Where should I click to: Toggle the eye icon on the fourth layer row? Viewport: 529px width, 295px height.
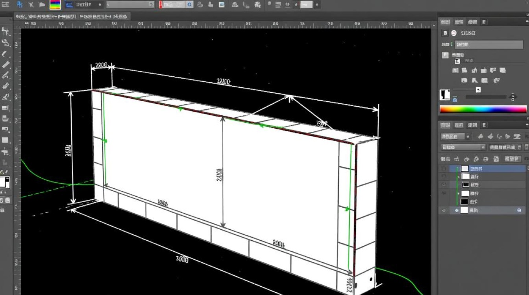[444, 193]
